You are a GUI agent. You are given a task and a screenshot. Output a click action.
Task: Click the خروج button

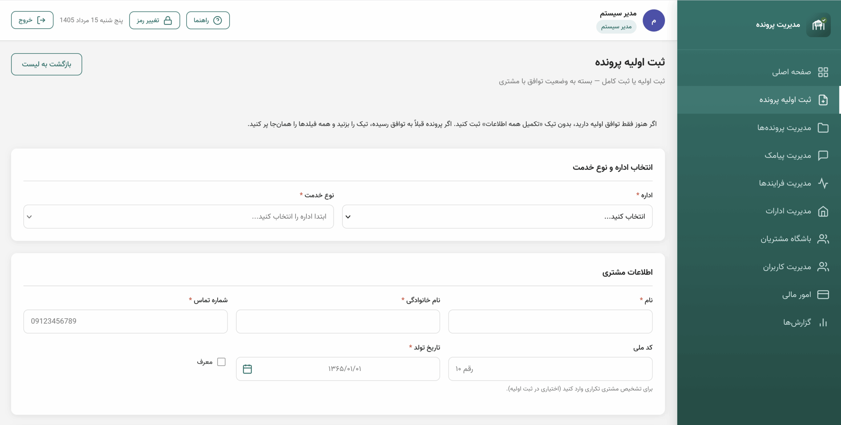click(32, 20)
